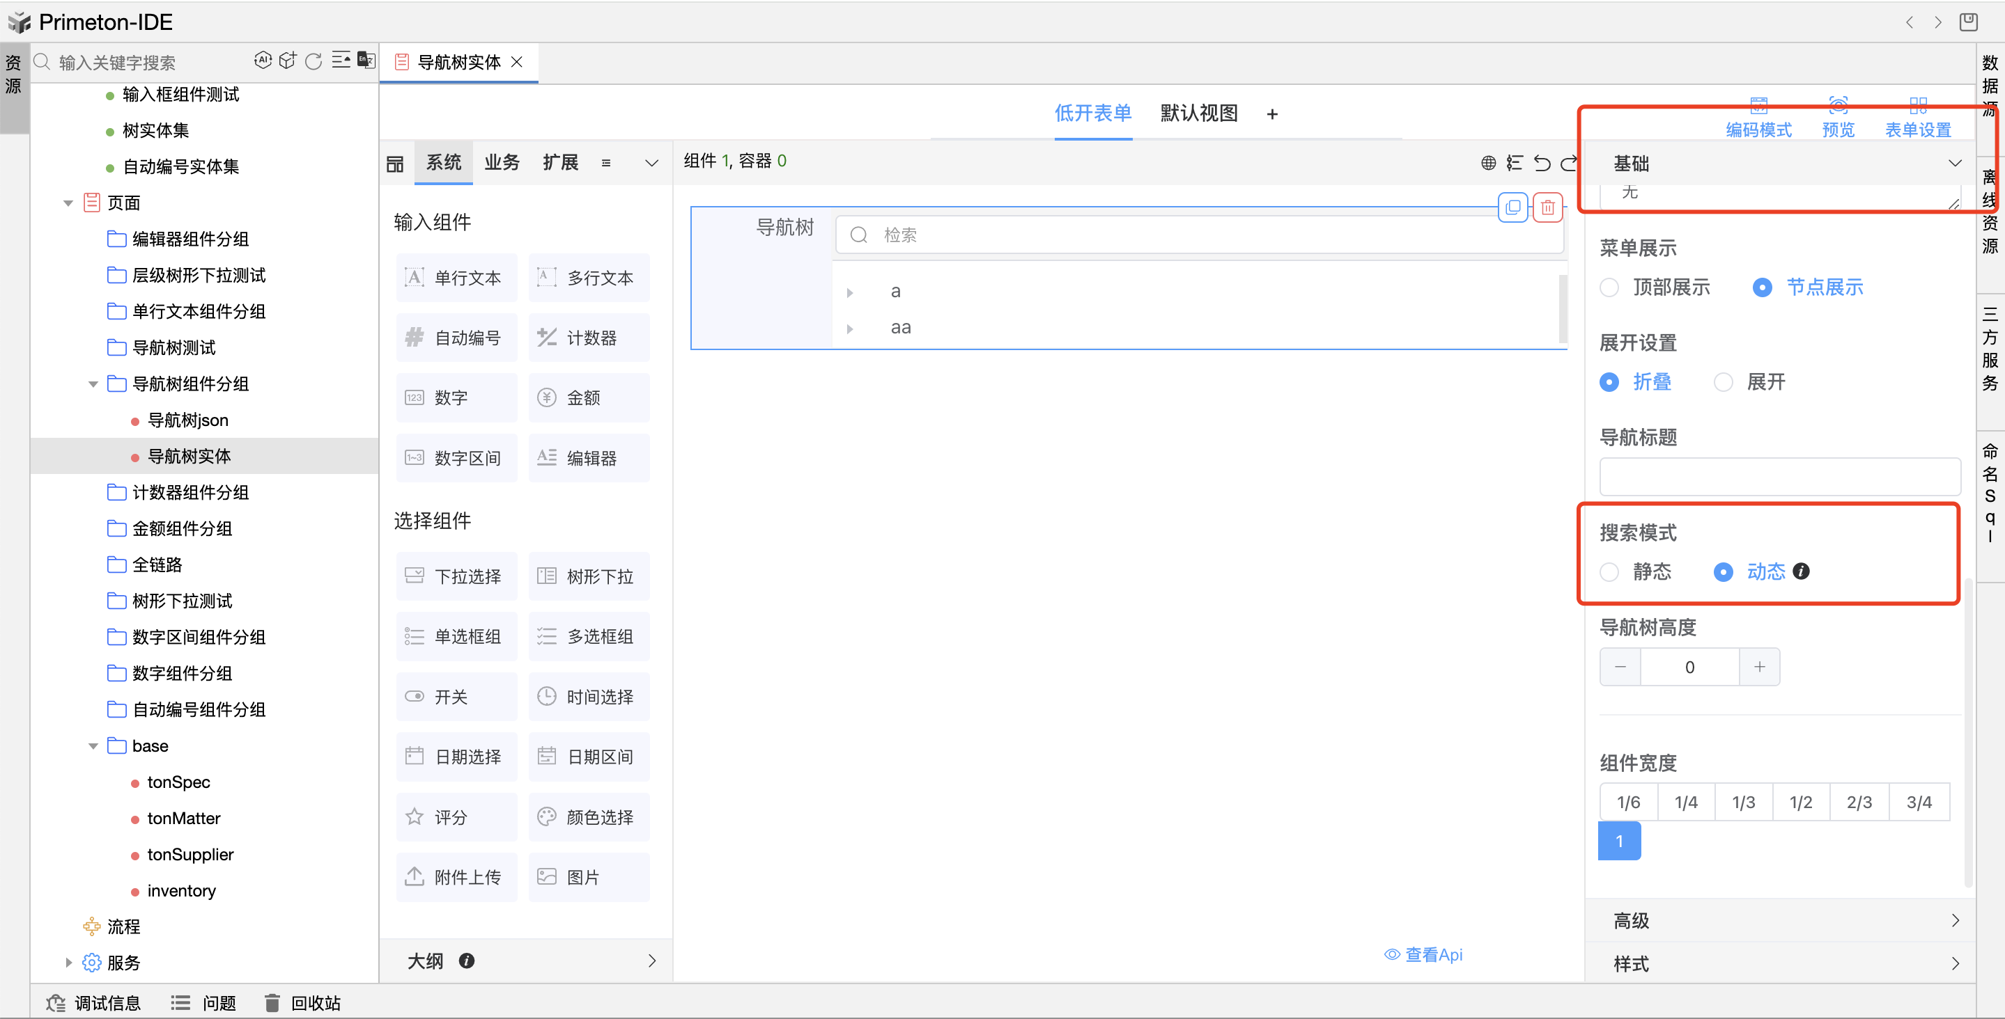
Task: Click the 导航标题 input field
Action: point(1779,476)
